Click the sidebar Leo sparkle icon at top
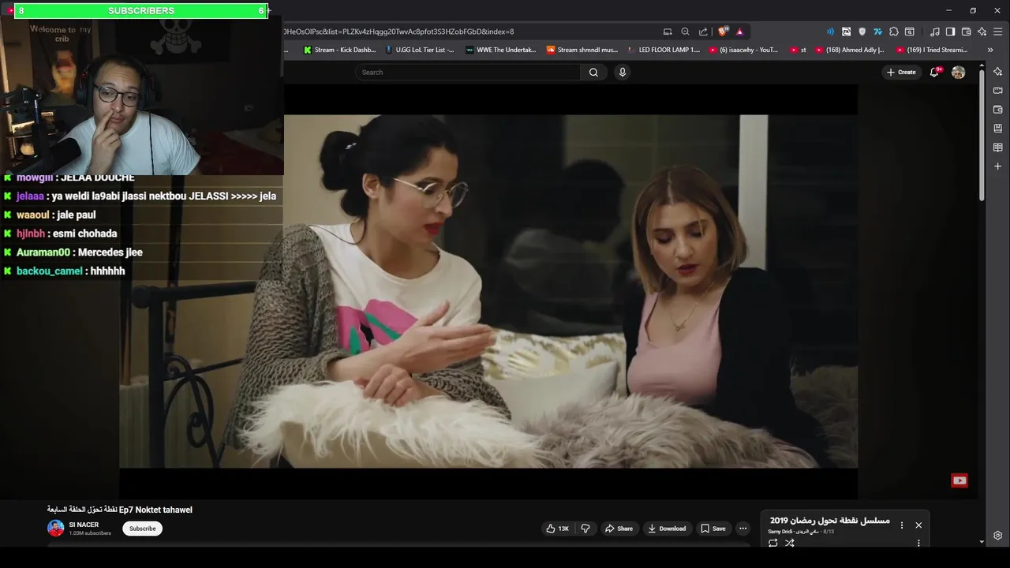This screenshot has height=568, width=1010. click(x=997, y=72)
